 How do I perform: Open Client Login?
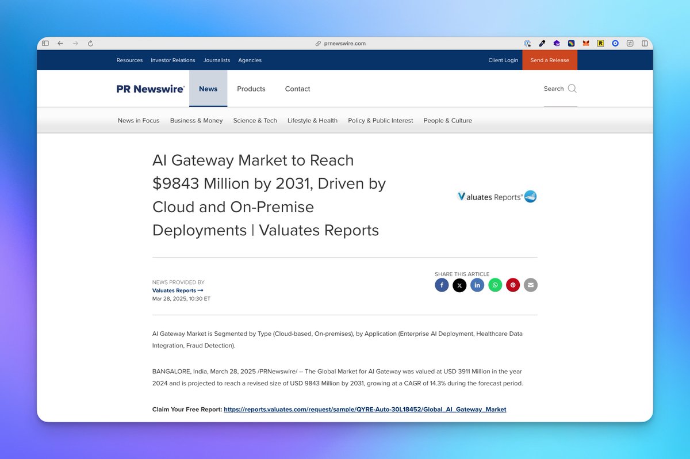point(503,60)
